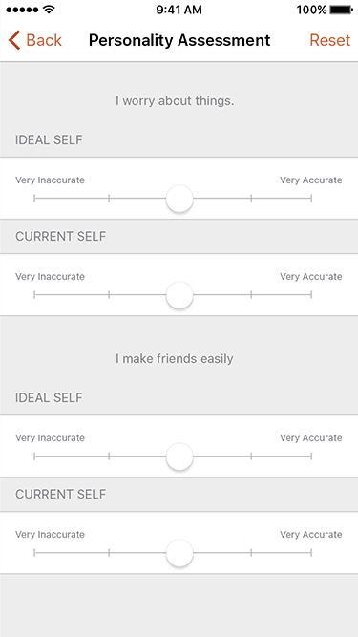Set worry Ideal Self slider to rightmost tick
The image size is (358, 637).
(x=311, y=199)
